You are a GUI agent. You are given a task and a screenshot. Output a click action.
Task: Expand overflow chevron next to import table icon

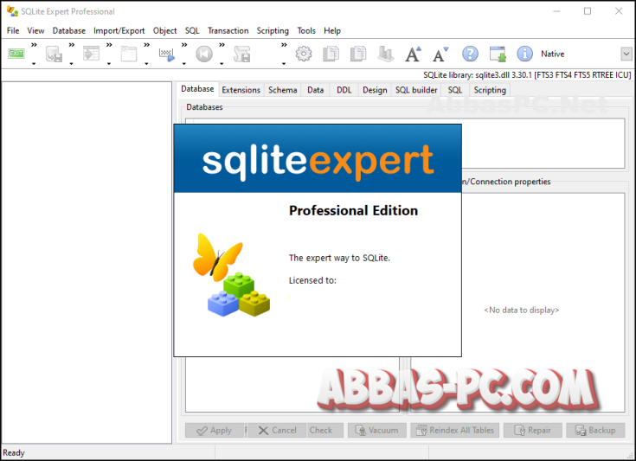[x=109, y=45]
